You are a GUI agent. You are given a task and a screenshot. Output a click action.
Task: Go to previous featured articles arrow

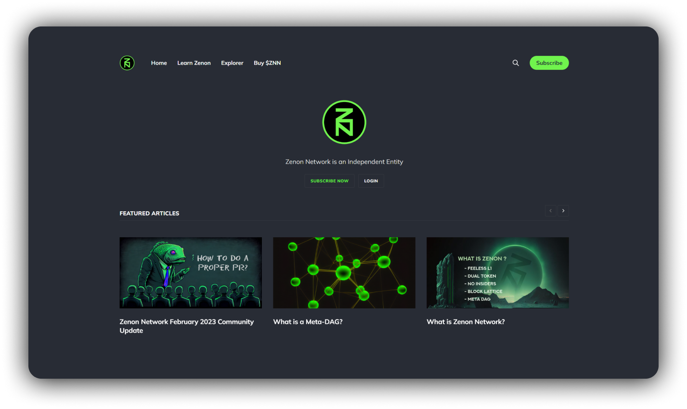point(550,211)
